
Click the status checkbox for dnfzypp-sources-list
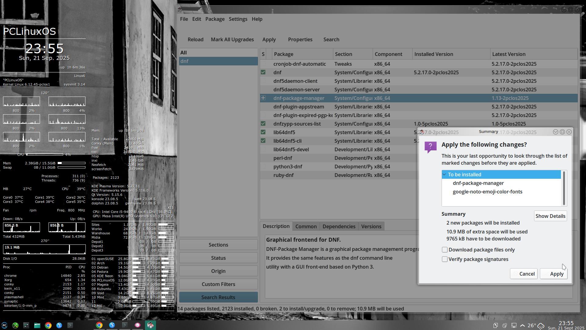[263, 124]
